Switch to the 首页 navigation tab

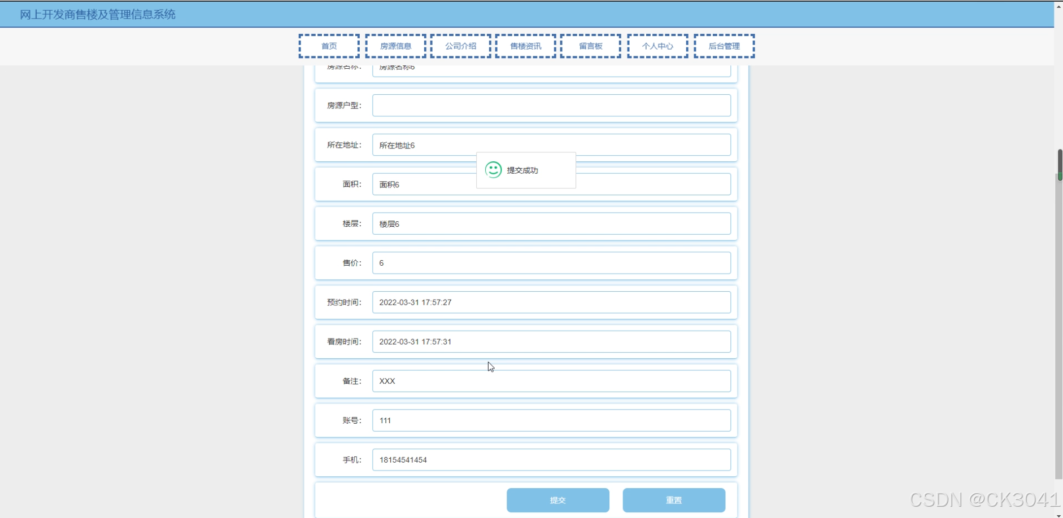pyautogui.click(x=329, y=46)
